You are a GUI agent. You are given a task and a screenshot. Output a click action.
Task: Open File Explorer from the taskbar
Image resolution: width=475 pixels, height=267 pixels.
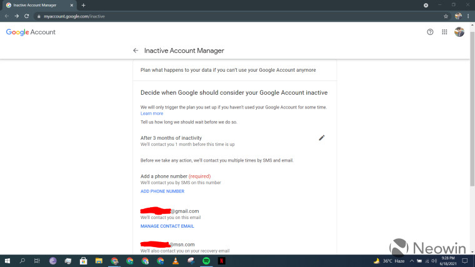pyautogui.click(x=99, y=261)
